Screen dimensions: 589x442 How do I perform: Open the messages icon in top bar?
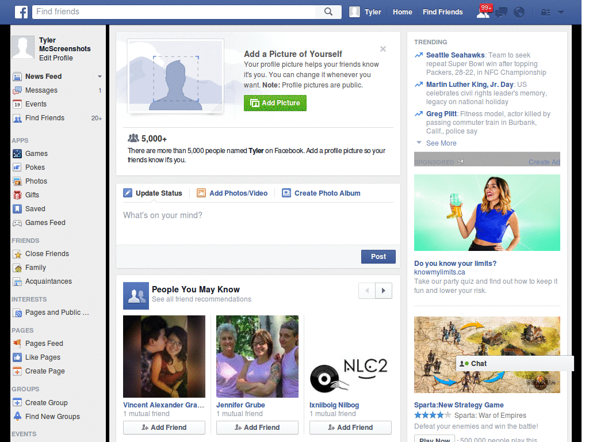[x=501, y=13]
